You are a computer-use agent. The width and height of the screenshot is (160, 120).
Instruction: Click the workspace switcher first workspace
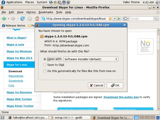click(136, 118)
